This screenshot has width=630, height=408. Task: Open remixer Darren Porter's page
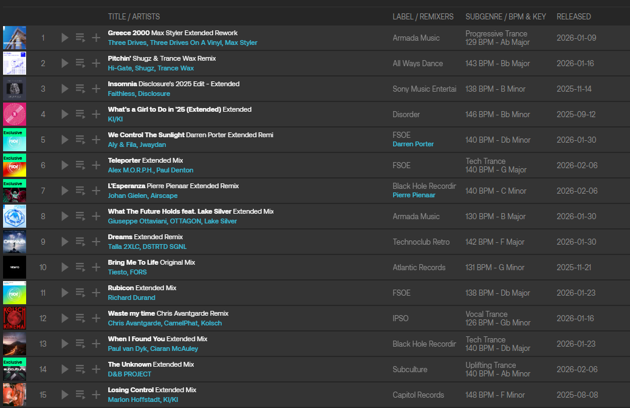click(x=413, y=144)
